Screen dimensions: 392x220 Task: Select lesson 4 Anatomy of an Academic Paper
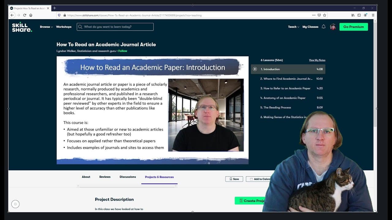pyautogui.click(x=288, y=98)
